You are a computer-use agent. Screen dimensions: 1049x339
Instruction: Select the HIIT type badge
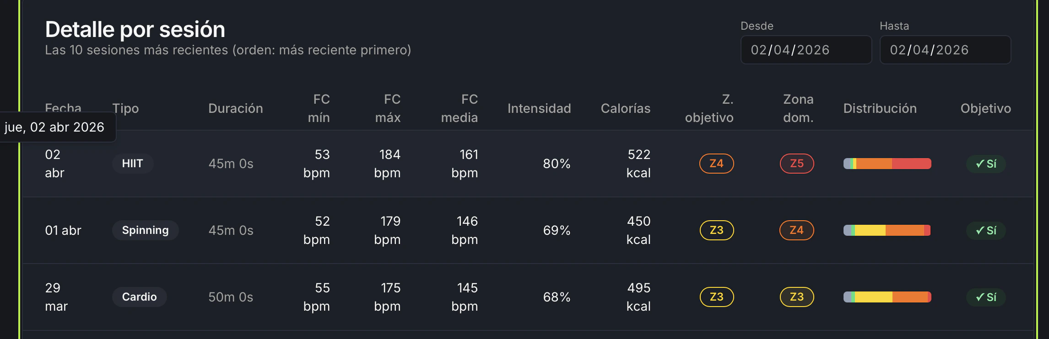point(132,164)
